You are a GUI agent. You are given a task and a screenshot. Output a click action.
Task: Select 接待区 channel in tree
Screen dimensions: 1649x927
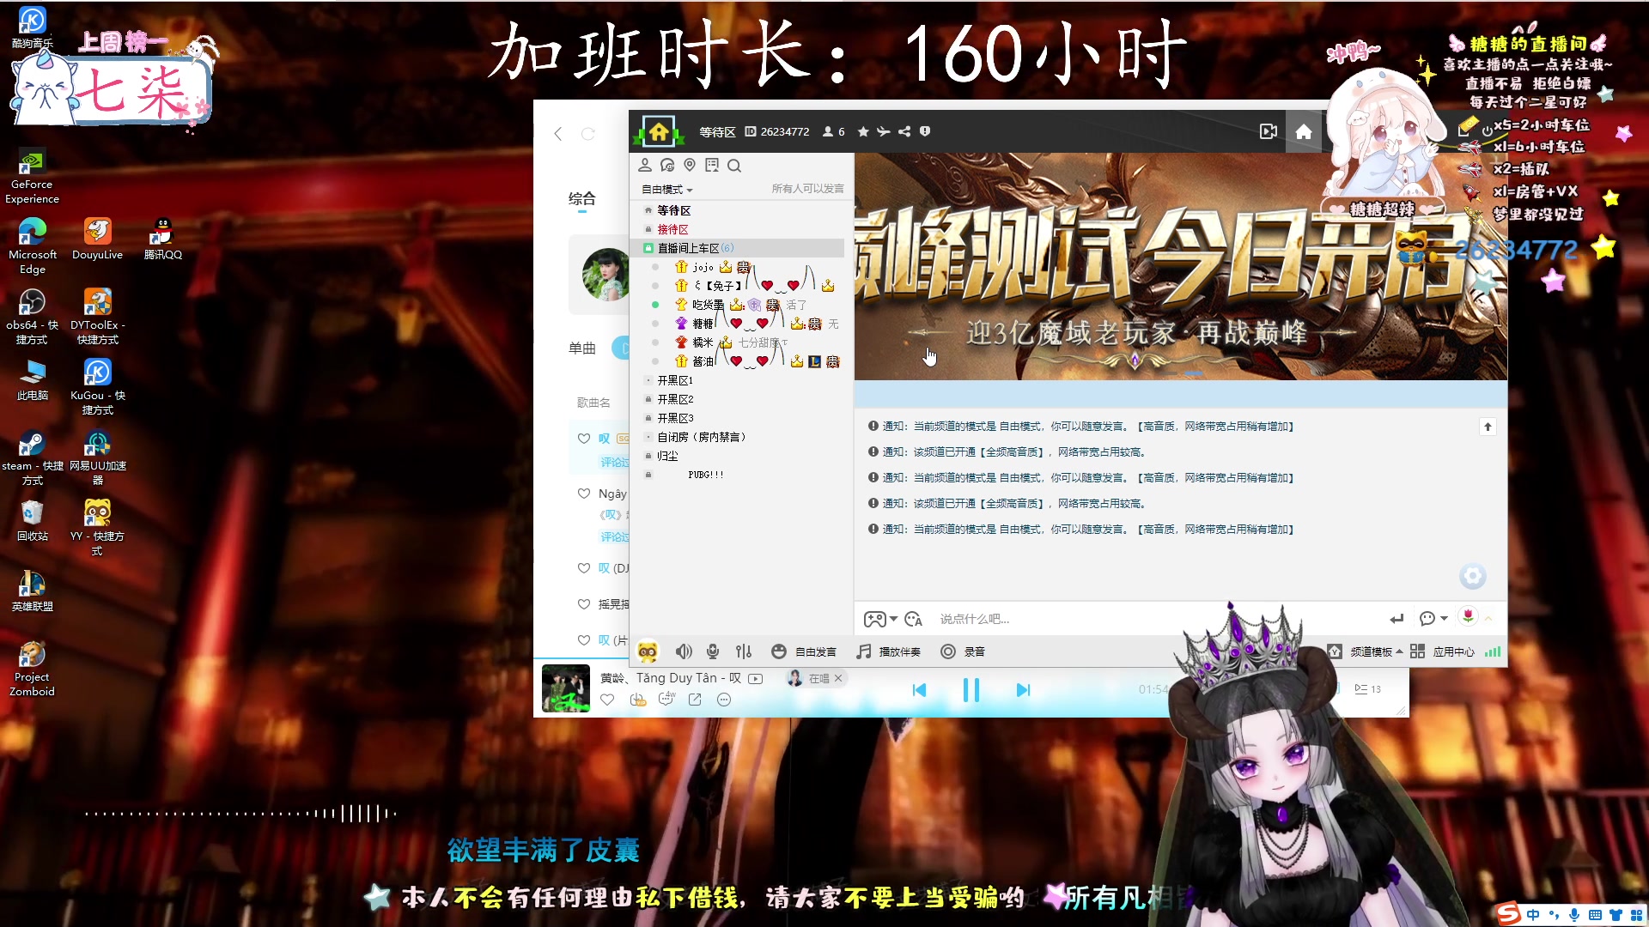672,229
